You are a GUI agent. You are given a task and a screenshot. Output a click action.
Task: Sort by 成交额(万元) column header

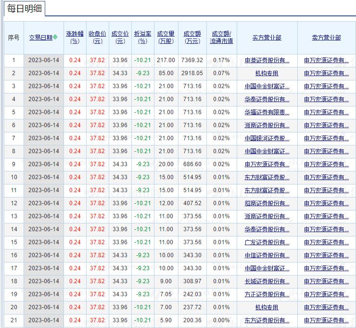[192, 38]
